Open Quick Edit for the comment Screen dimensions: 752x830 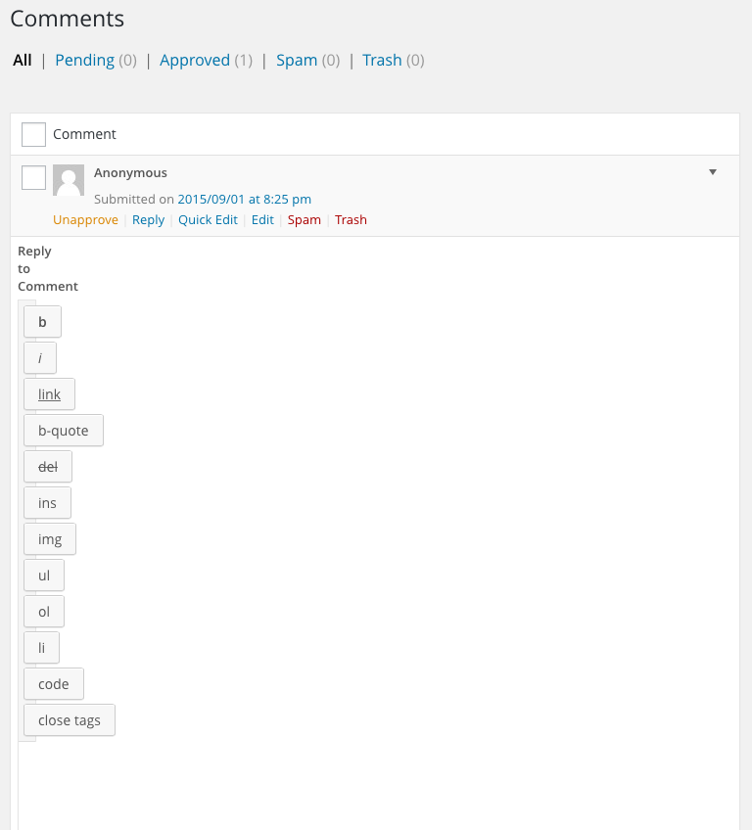[208, 219]
